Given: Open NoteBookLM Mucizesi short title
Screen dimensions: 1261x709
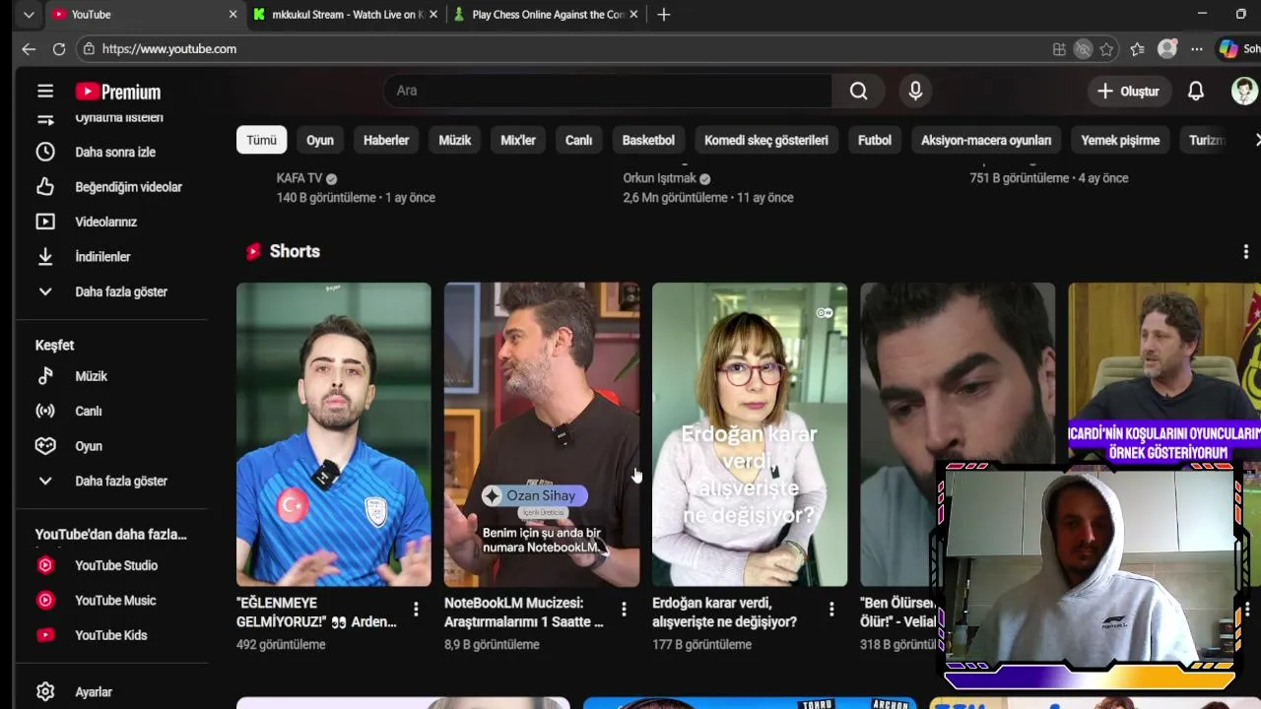Looking at the screenshot, I should click(524, 612).
